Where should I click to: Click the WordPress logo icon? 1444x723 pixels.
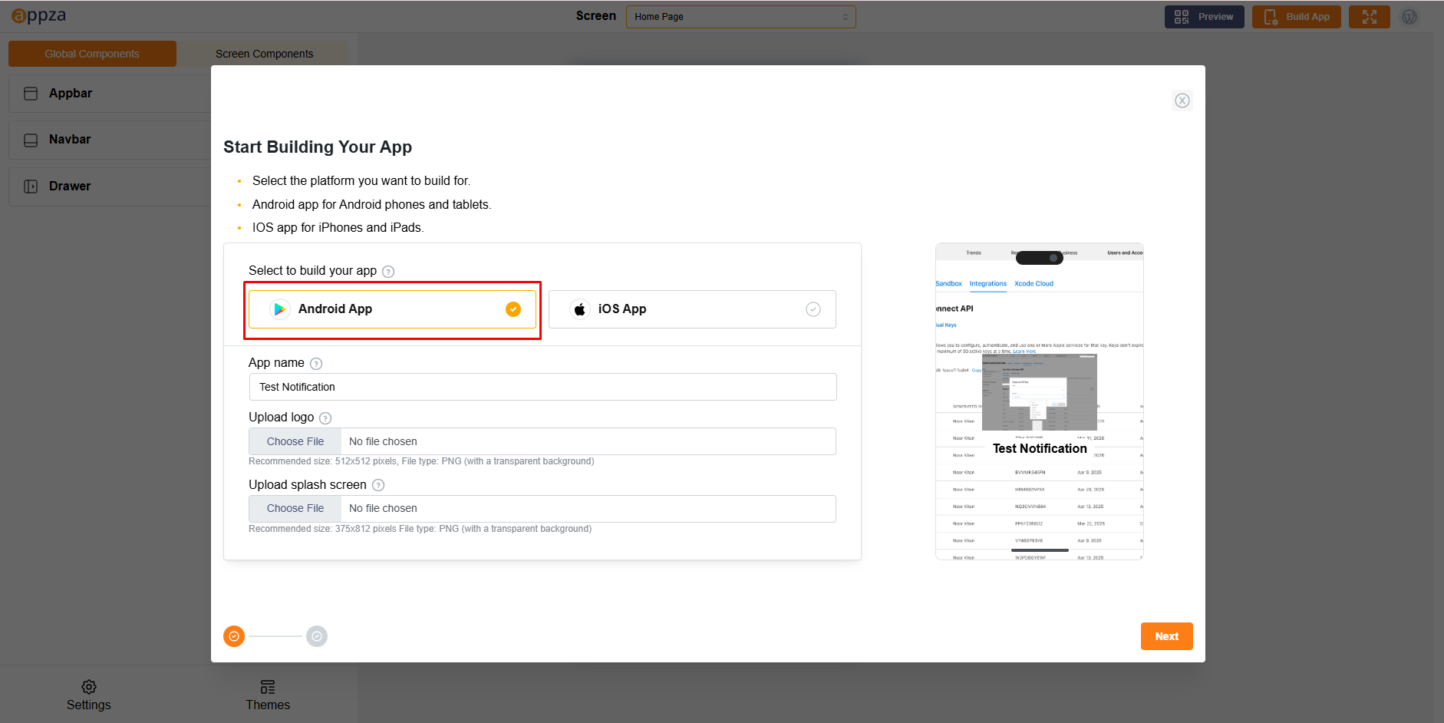(x=1409, y=17)
